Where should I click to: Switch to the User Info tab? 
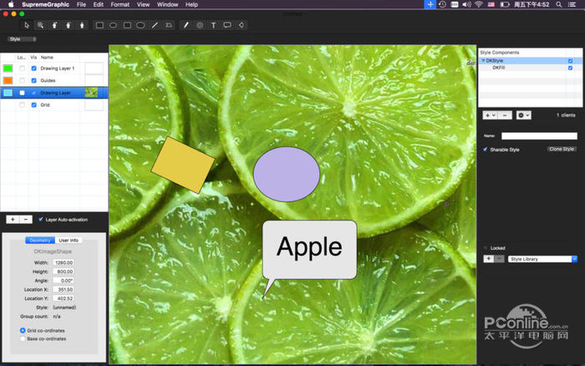coord(69,240)
